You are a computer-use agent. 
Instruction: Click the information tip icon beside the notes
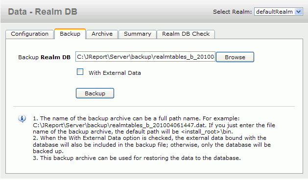(22, 119)
